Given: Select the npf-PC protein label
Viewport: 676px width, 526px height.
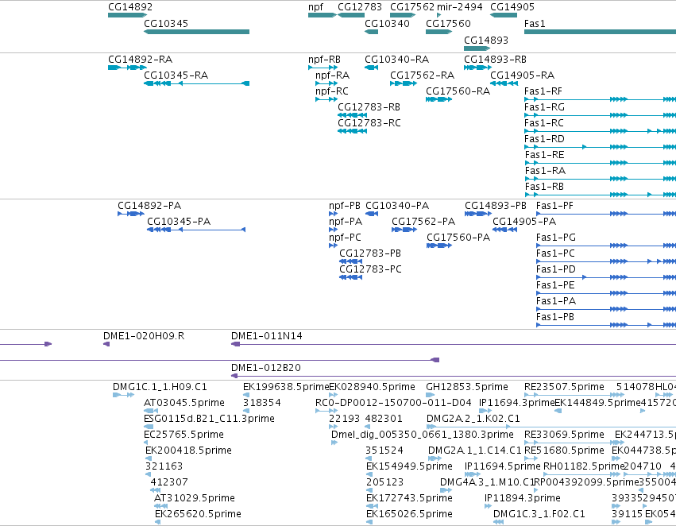Looking at the screenshot, I should (x=345, y=238).
